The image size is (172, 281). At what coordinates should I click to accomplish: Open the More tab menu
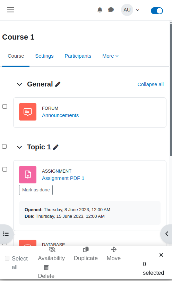[x=110, y=56]
